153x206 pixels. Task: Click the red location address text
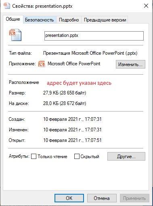pyautogui.click(x=79, y=83)
